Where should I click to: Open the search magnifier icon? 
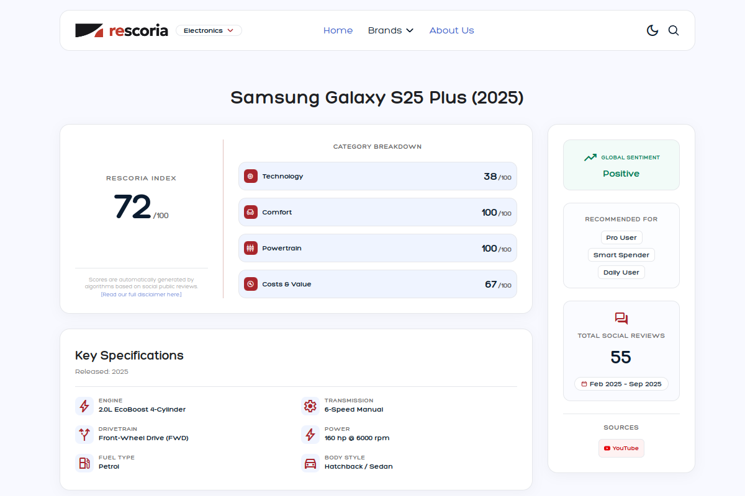[674, 30]
